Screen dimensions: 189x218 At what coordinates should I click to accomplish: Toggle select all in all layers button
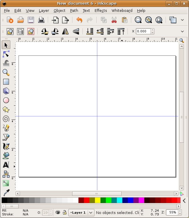click(20, 32)
